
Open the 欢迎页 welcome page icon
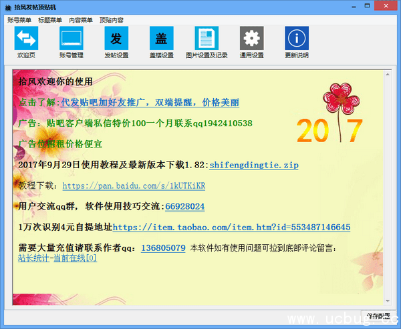[26, 38]
